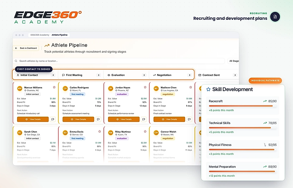Go back via Back to Dashboard button
This screenshot has height=188, width=293.
[26, 48]
